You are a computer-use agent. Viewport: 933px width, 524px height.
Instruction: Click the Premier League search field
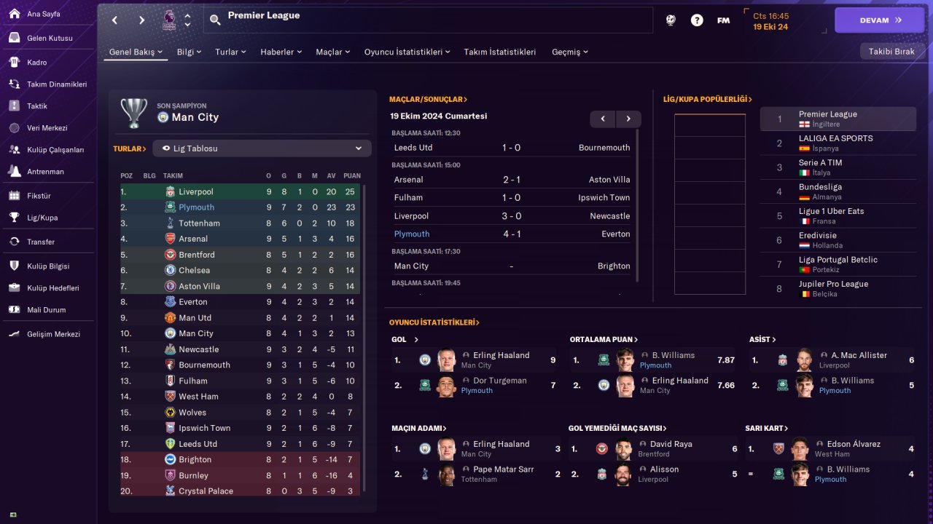pyautogui.click(x=429, y=20)
